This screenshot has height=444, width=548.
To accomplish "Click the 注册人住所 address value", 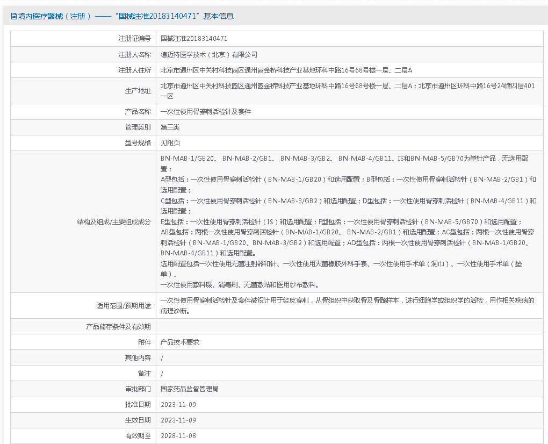I will 286,70.
